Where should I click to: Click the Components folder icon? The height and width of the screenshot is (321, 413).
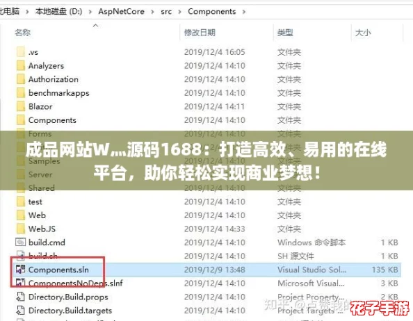click(x=21, y=120)
